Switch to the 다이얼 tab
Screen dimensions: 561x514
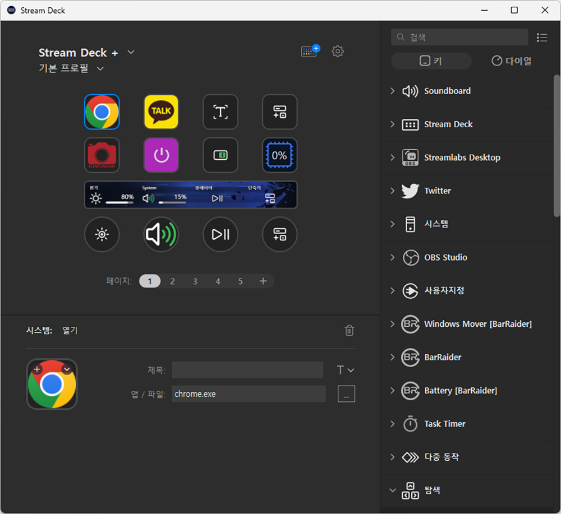(x=512, y=61)
